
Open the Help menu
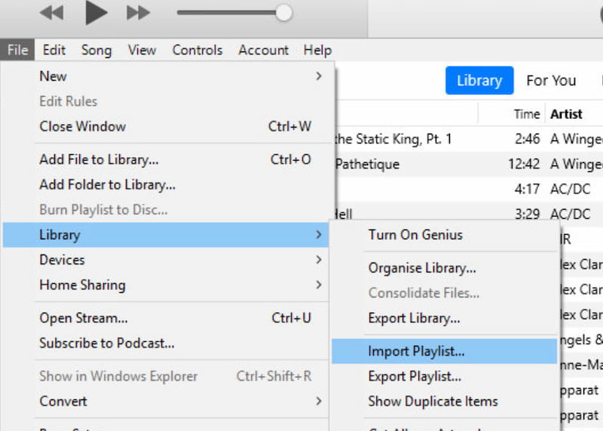[317, 50]
